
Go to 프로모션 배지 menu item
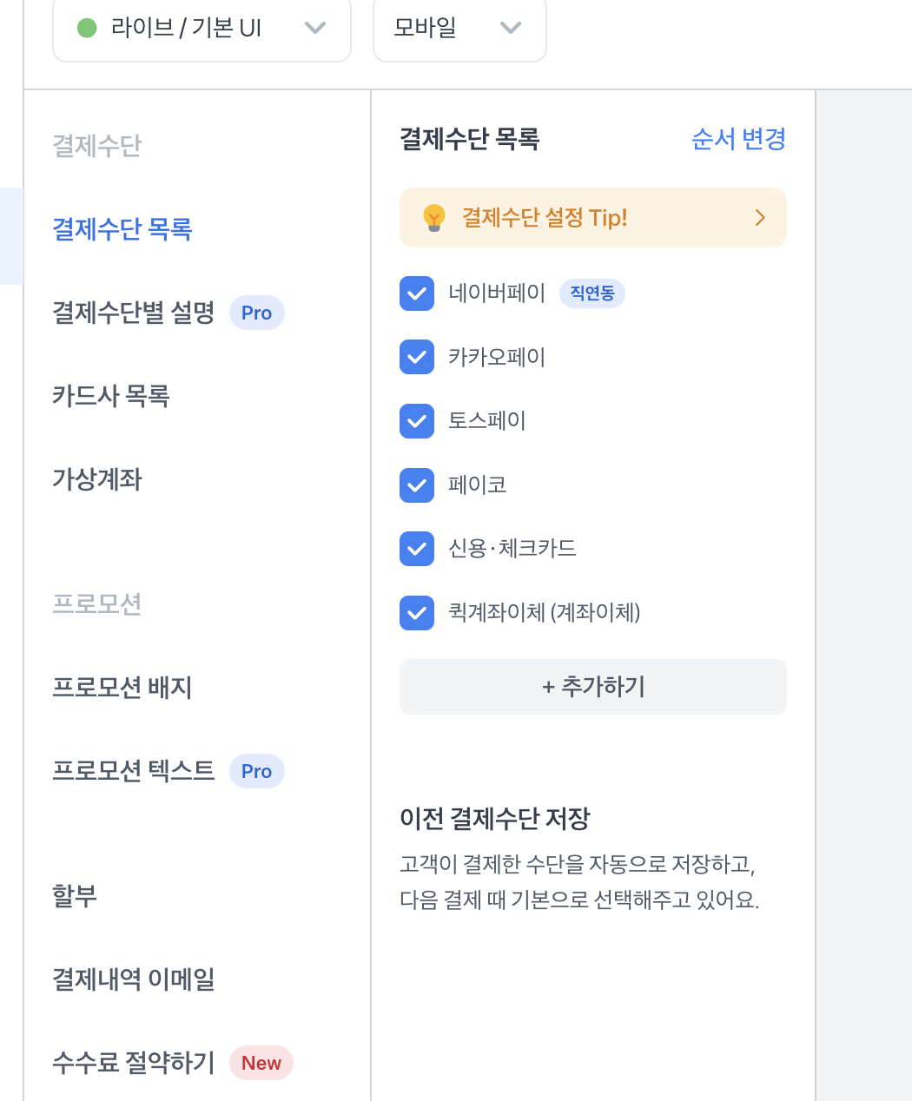click(x=122, y=688)
